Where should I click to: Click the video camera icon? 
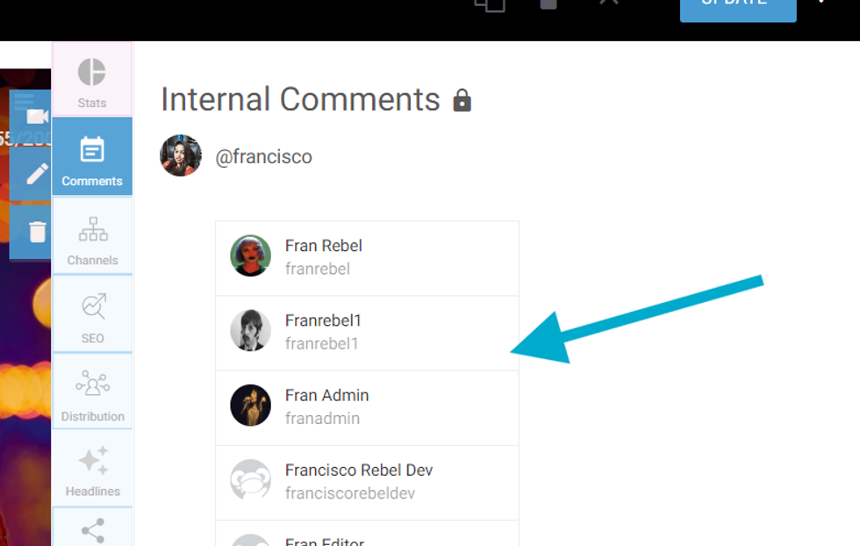pyautogui.click(x=37, y=117)
